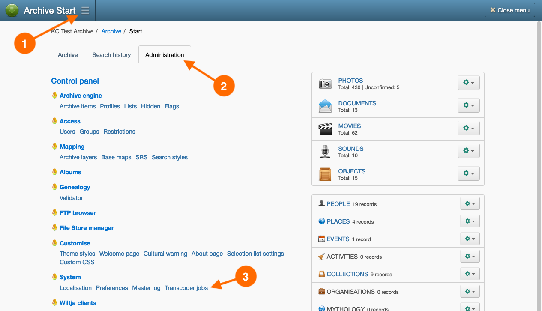The image size is (542, 311).
Task: Click the Sounds microphone icon
Action: point(325,152)
